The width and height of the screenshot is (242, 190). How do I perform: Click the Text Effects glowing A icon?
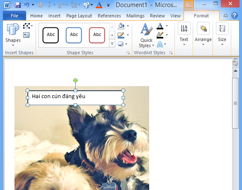pyautogui.click(x=160, y=44)
